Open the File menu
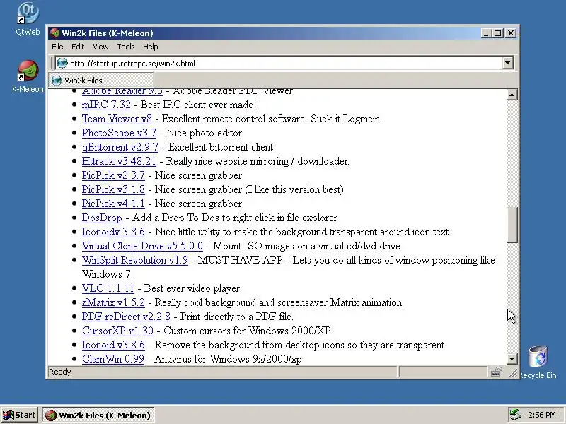566x424 pixels. (57, 47)
